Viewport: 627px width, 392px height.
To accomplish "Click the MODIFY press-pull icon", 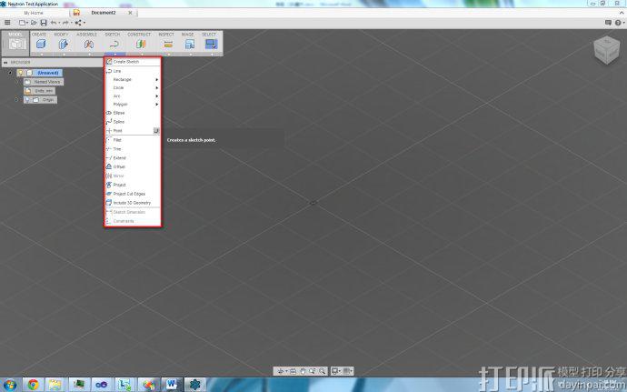I will point(64,45).
